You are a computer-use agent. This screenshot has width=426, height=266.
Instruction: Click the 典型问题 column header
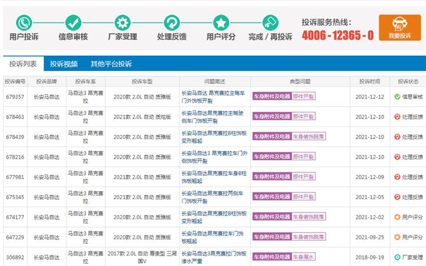click(x=300, y=81)
